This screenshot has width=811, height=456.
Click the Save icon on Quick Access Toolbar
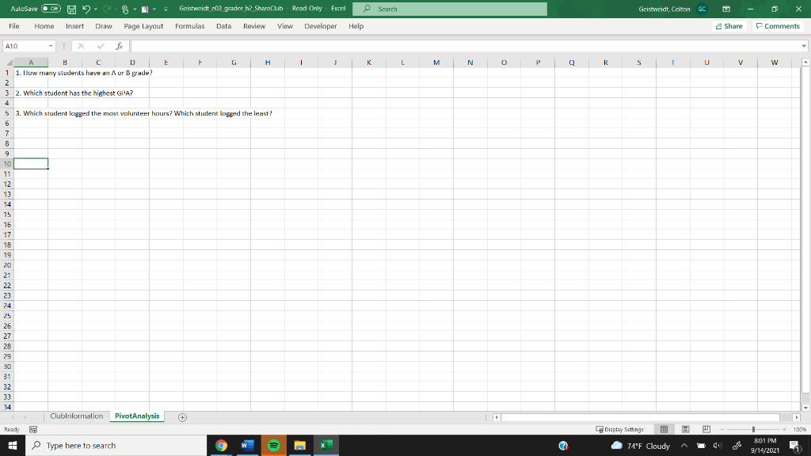71,9
